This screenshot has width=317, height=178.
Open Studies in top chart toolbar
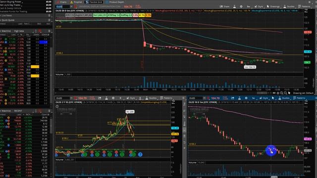click(x=289, y=6)
